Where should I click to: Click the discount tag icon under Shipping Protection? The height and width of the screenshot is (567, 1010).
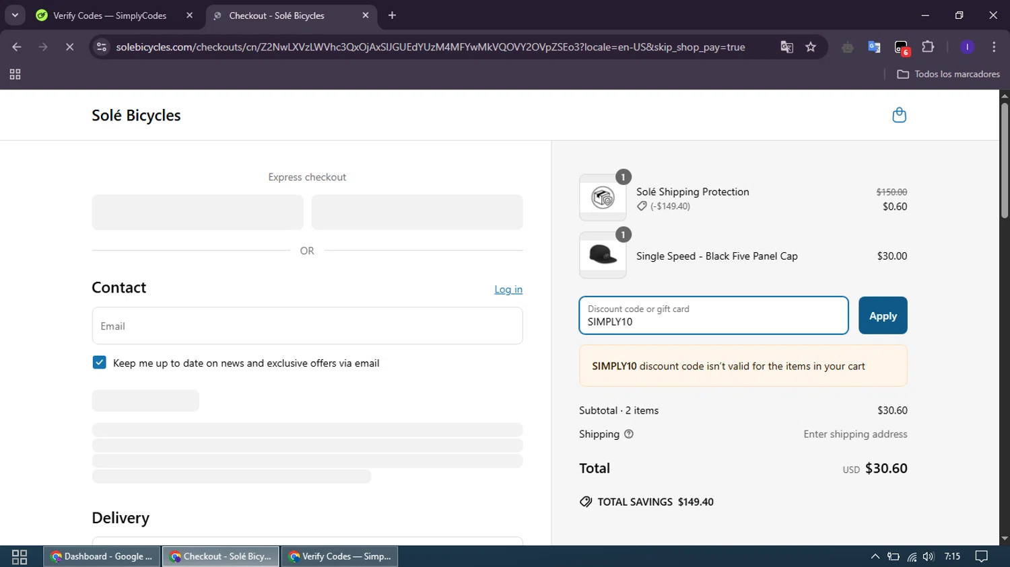coord(642,206)
